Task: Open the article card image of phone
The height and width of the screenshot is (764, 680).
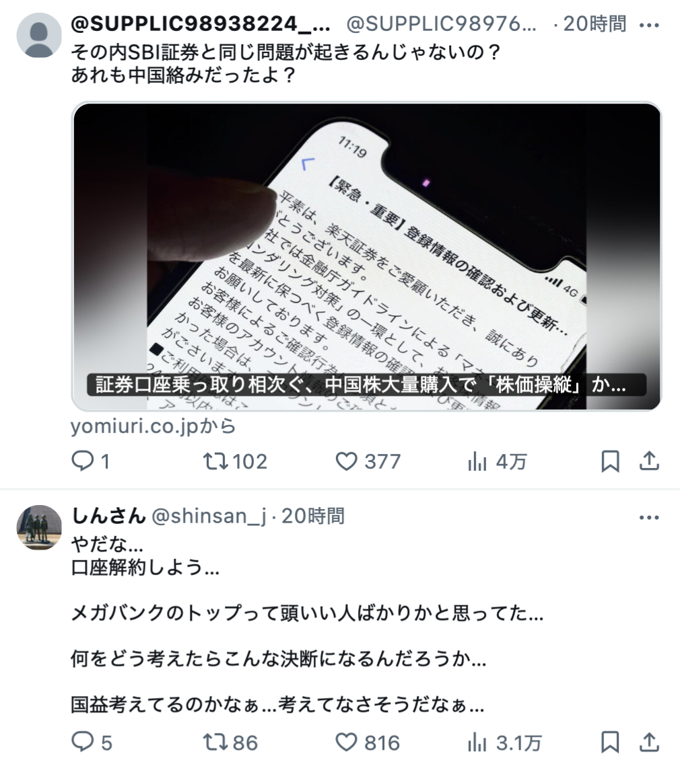Action: tap(366, 256)
